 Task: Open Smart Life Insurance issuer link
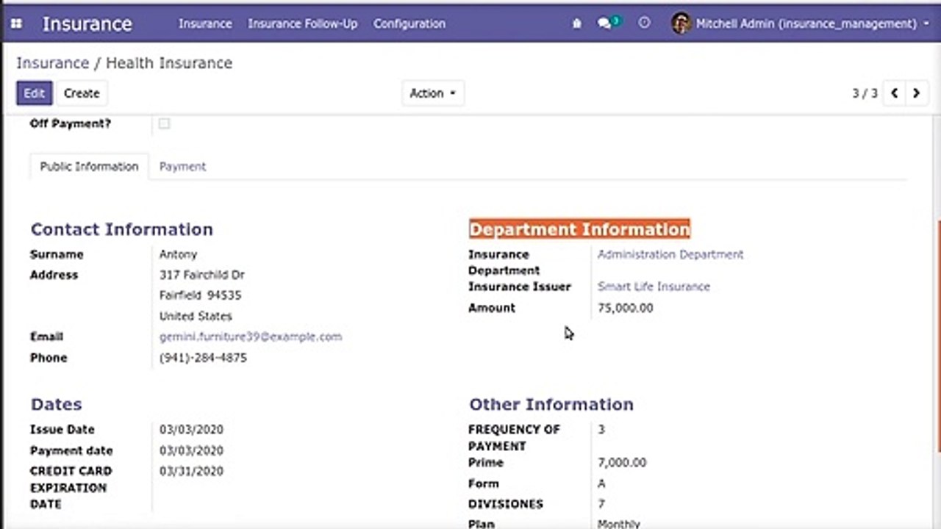click(x=654, y=287)
